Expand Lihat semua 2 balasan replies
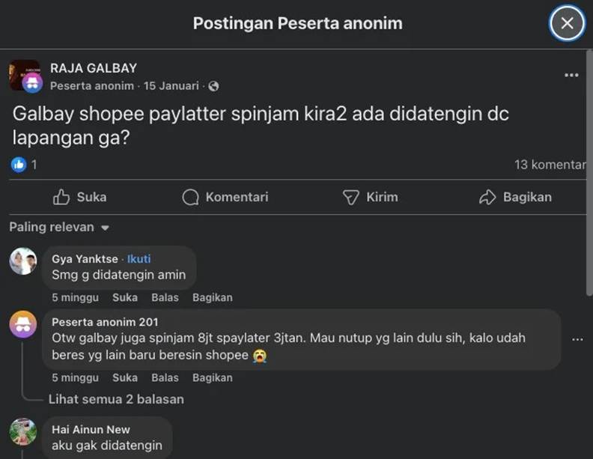 pyautogui.click(x=116, y=399)
